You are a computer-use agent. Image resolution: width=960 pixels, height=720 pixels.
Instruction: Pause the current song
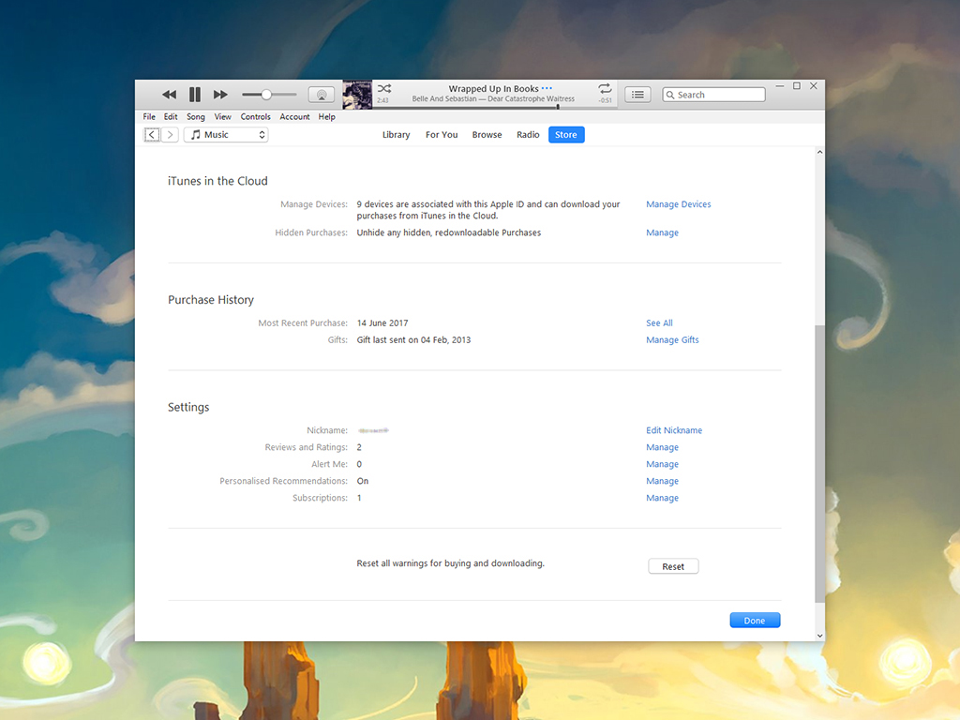click(x=195, y=95)
